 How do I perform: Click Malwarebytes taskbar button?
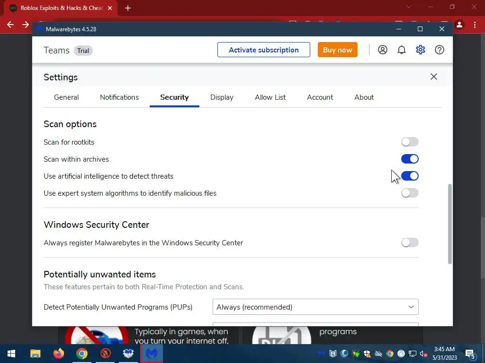(x=152, y=354)
